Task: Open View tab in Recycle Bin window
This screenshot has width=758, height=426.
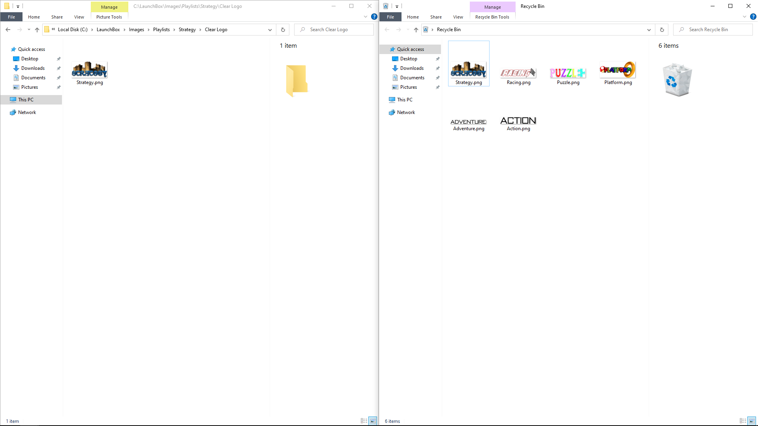Action: click(458, 17)
